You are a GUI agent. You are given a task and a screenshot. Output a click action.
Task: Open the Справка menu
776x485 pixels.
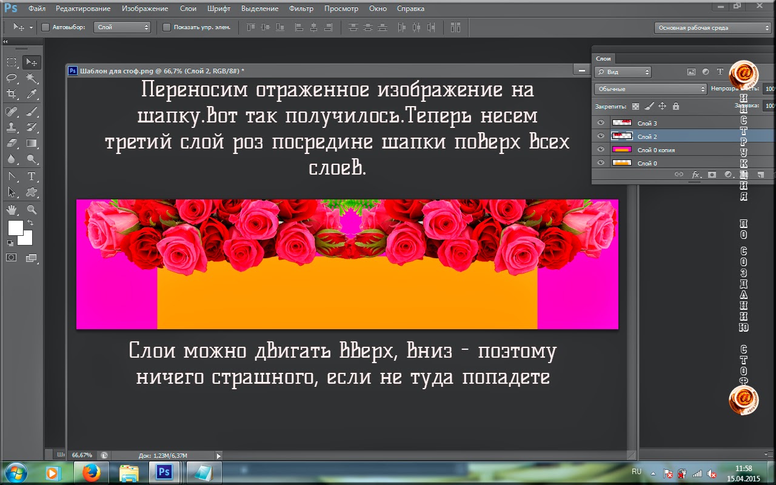pyautogui.click(x=410, y=8)
